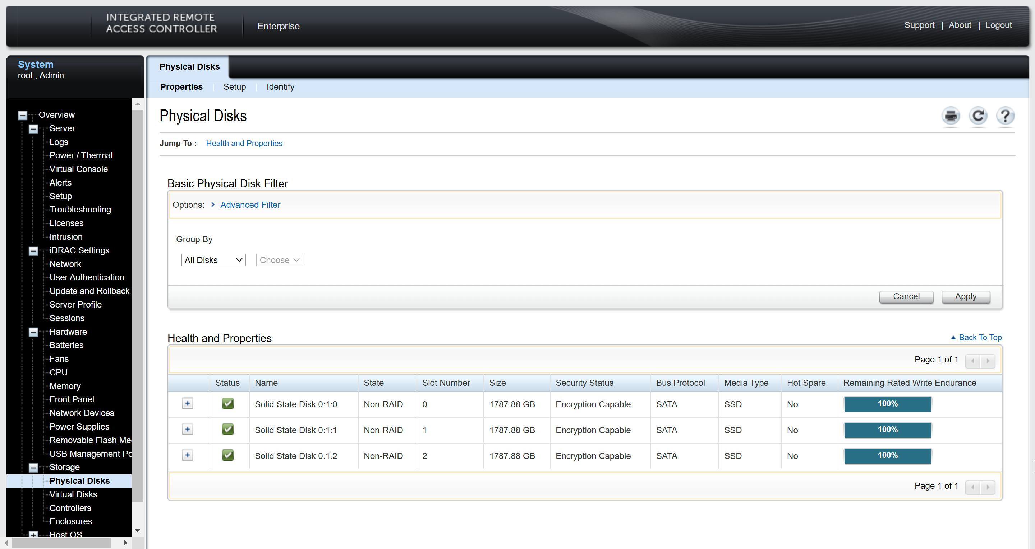
Task: Open the help question mark icon
Action: pyautogui.click(x=1005, y=116)
